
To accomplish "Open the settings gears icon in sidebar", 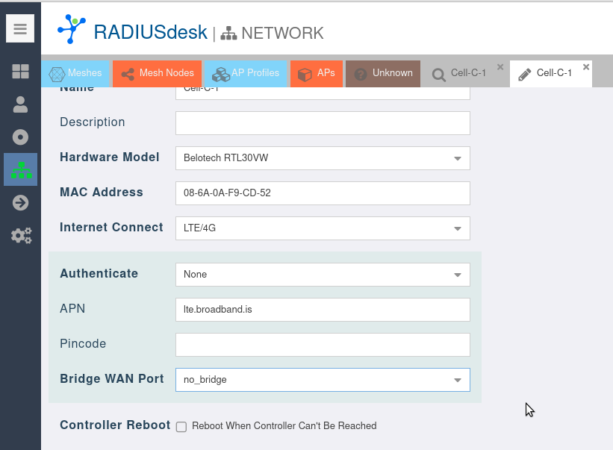I will 21,236.
